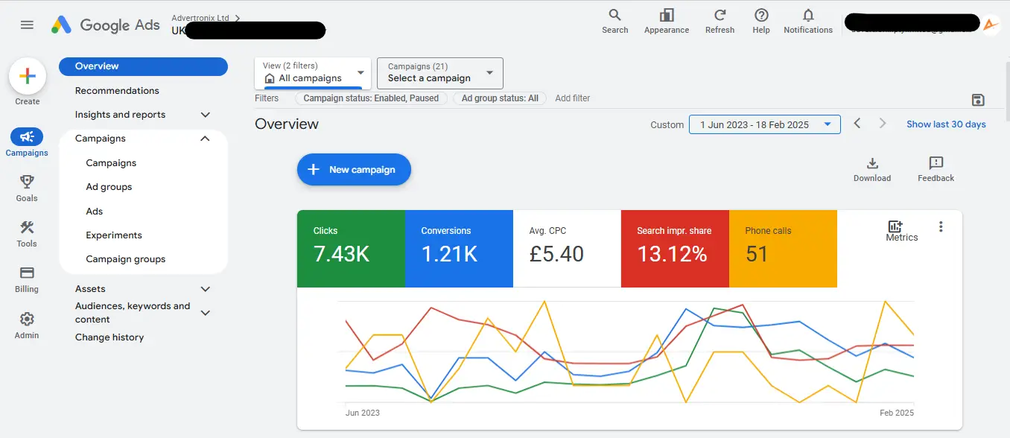Click the Feb 2025 axis label
This screenshot has height=438, width=1010.
tap(897, 413)
